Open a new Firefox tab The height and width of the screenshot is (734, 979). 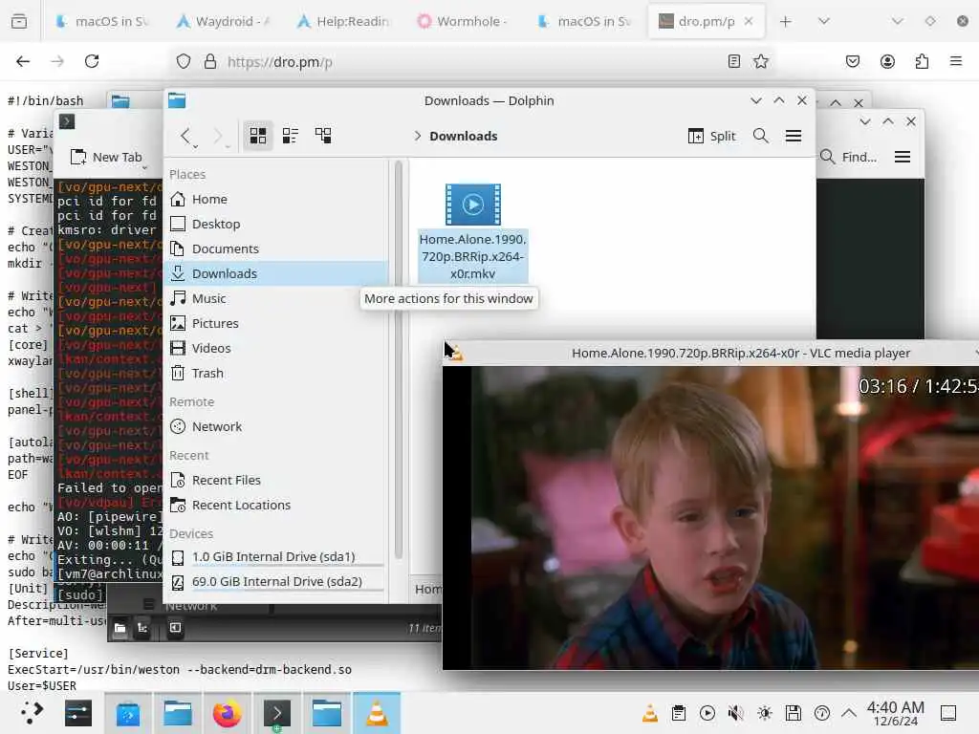(x=786, y=21)
